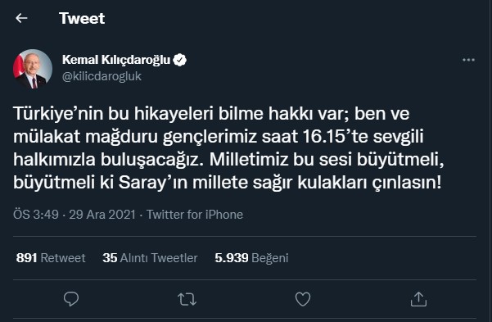Image resolution: width=492 pixels, height=322 pixels.
Task: Click the blue verified badge
Action: click(180, 60)
